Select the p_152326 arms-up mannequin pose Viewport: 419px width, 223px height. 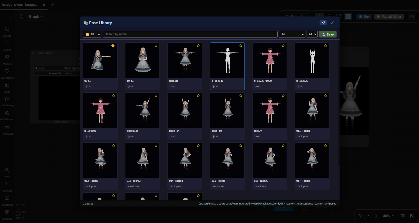point(312,60)
